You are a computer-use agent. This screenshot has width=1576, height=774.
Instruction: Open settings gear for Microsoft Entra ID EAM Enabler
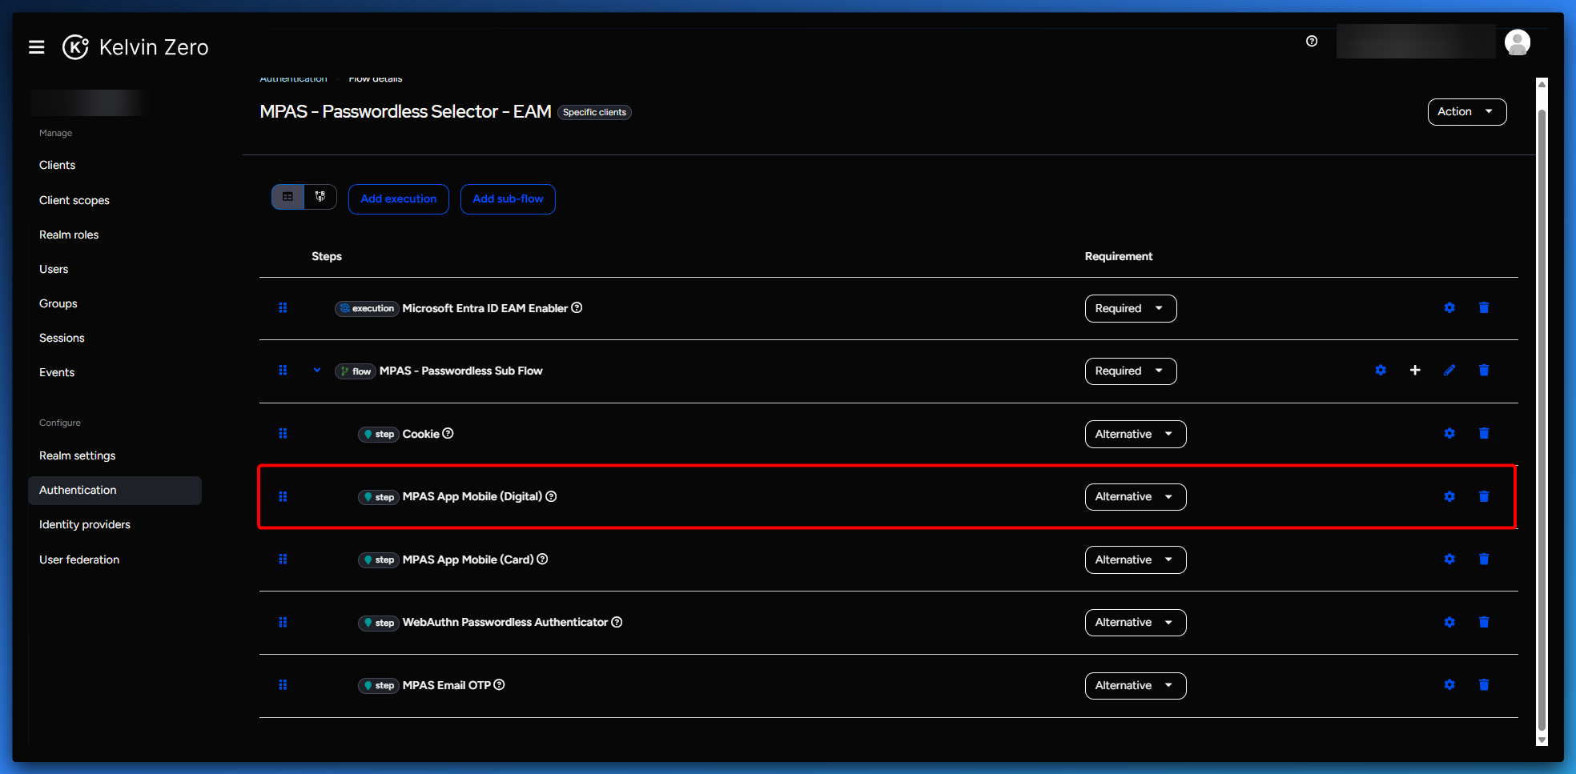[1449, 308]
